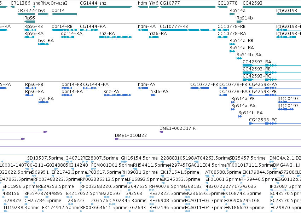Screen dimensions: 301x213
Task: Click the CG42593-PA protein feature
Action: point(275,88)
